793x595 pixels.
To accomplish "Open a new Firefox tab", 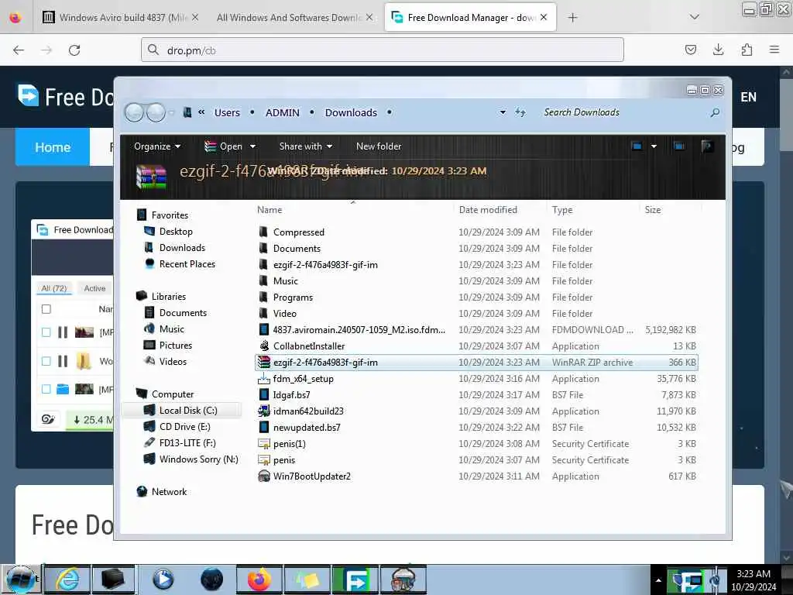I will (572, 18).
